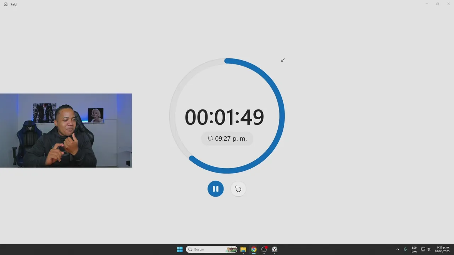The width and height of the screenshot is (454, 255).
Task: Click the webcam video overlay
Action: tap(66, 130)
